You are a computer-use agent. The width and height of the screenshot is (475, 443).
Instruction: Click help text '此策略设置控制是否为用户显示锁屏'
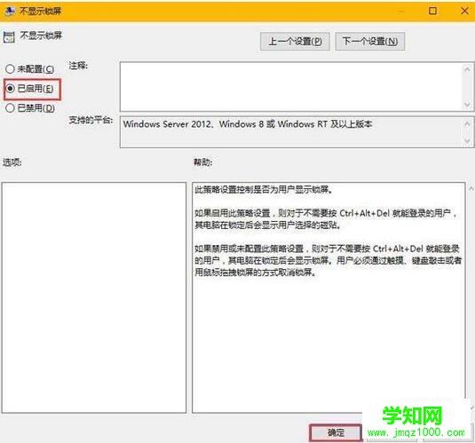click(264, 190)
